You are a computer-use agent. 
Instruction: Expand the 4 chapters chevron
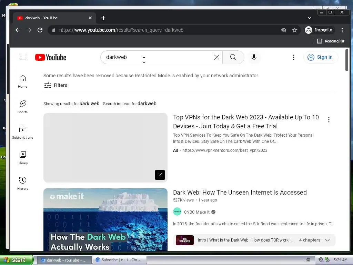click(327, 240)
